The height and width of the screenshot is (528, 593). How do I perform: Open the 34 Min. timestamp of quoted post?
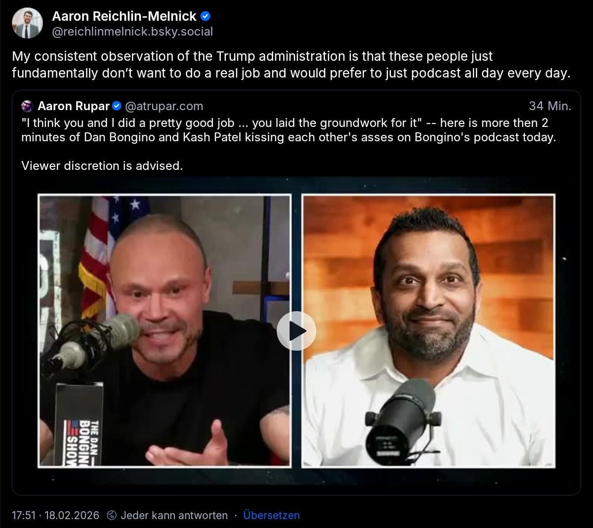550,106
